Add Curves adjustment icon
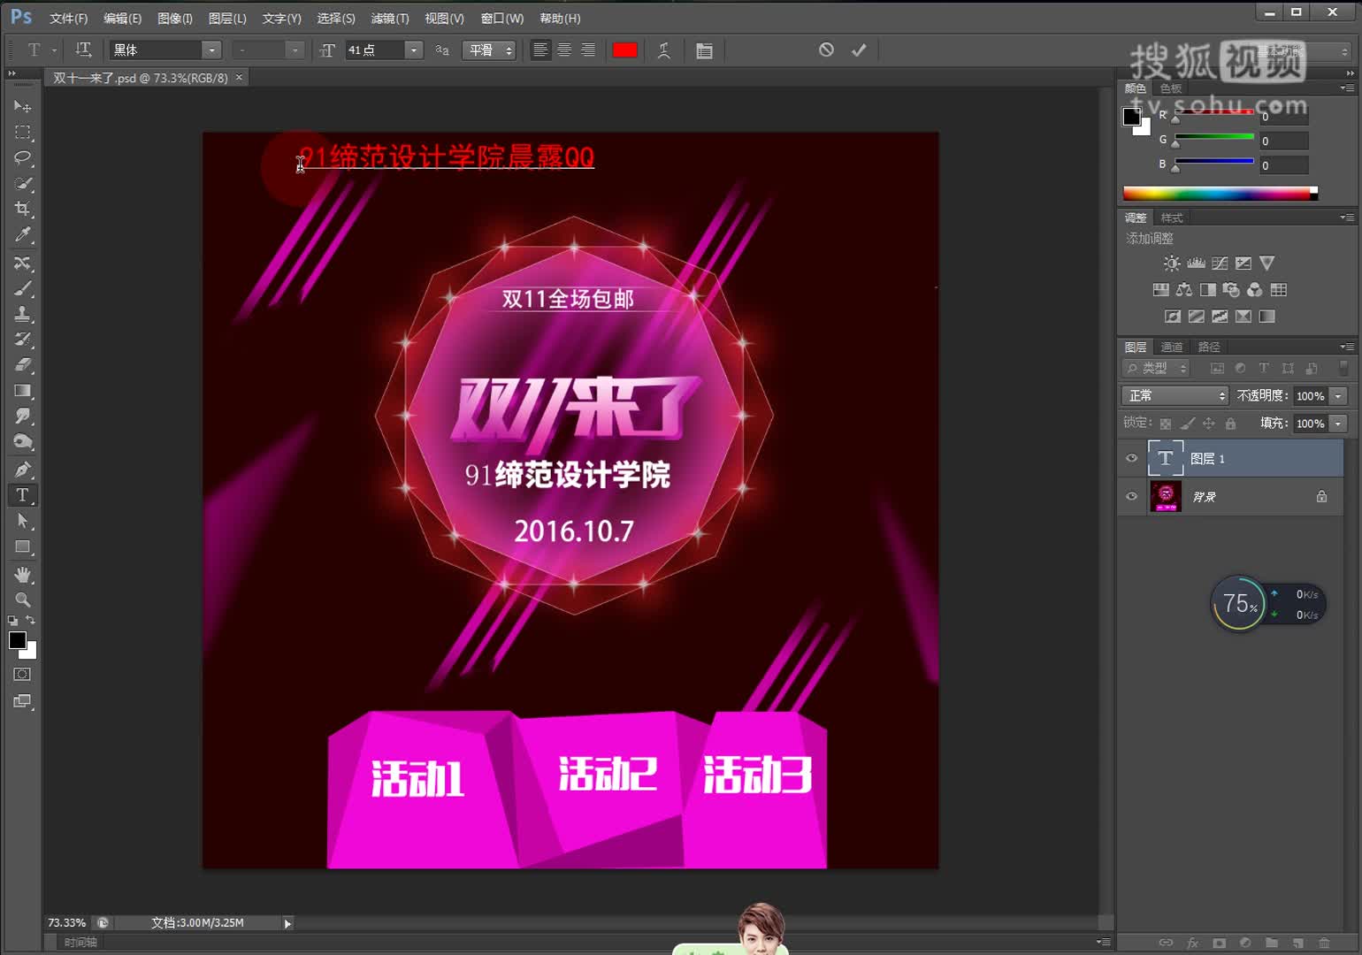 pyautogui.click(x=1220, y=264)
